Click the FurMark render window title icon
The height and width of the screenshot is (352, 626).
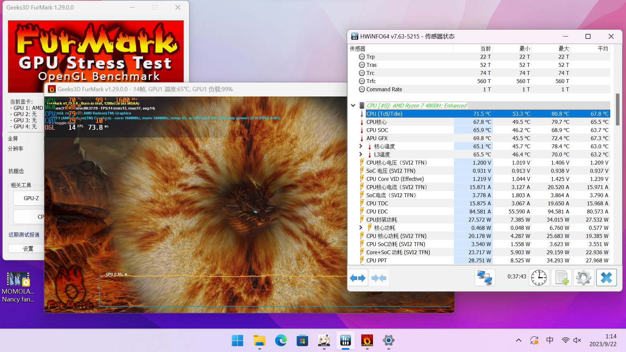(x=52, y=89)
